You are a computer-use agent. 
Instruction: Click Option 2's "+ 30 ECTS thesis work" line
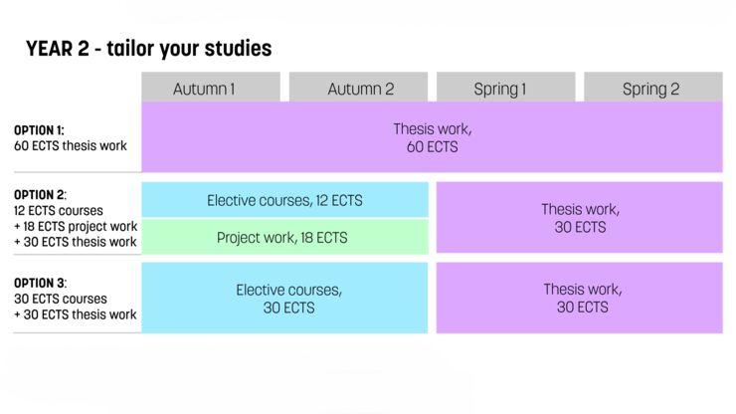[x=76, y=242]
